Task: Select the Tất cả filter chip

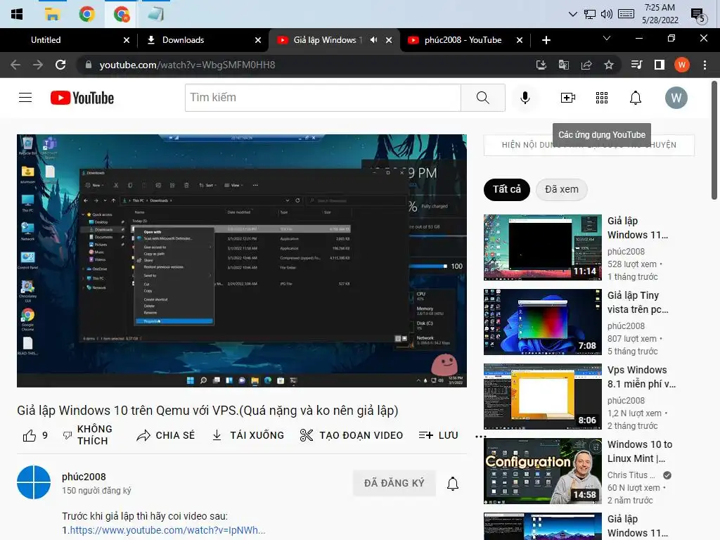Action: [x=506, y=189]
